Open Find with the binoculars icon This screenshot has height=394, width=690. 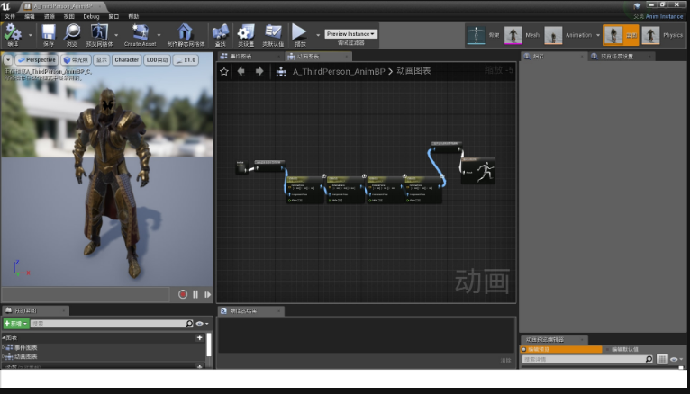[x=221, y=35]
